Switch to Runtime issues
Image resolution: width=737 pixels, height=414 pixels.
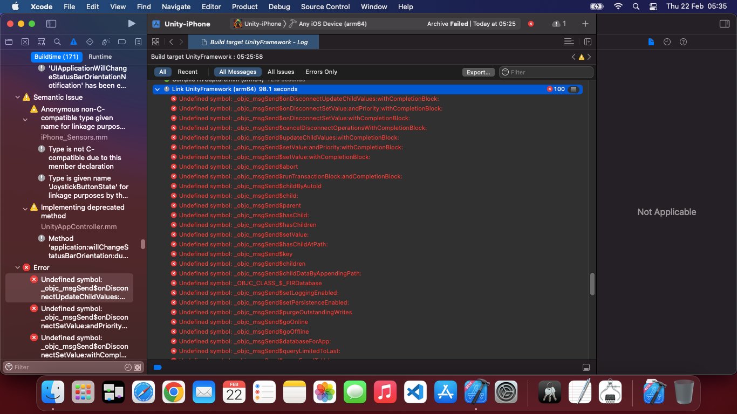[x=100, y=57]
